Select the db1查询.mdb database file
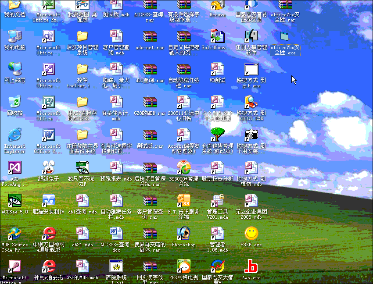Screen dimensions: 373x284 point(82,201)
